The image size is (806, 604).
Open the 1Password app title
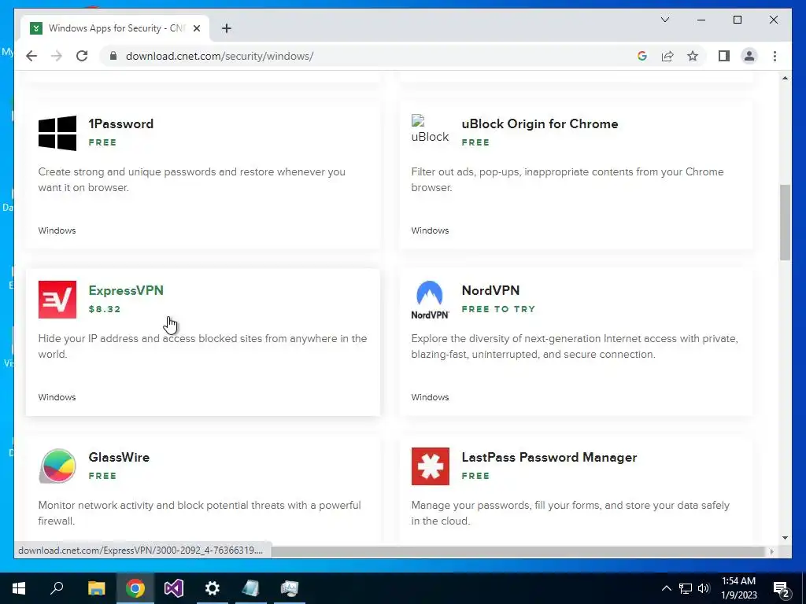point(120,123)
